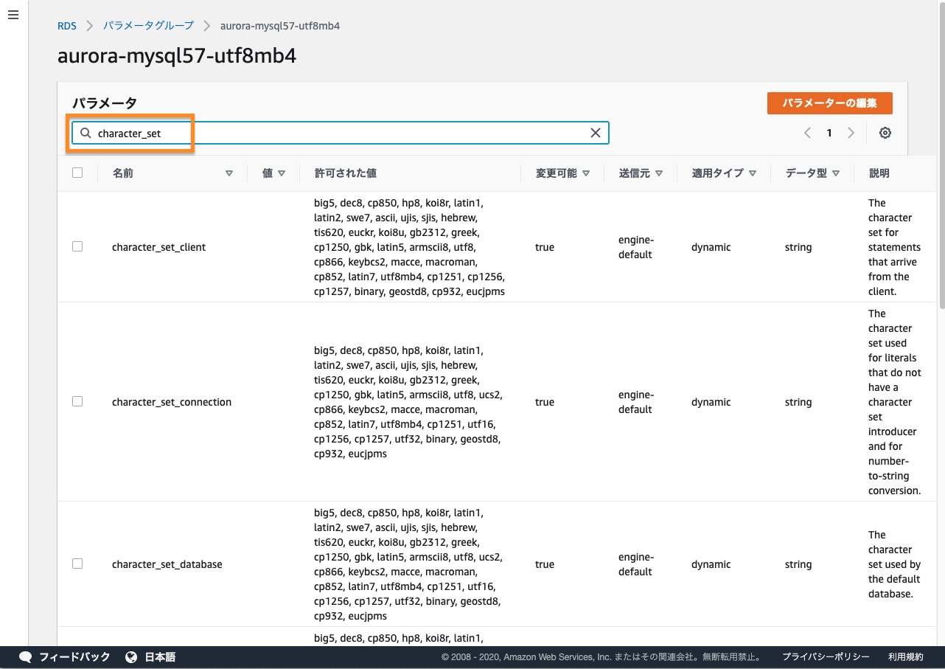The width and height of the screenshot is (945, 669).
Task: Tick the character_set_database row checkbox
Action: coord(77,564)
